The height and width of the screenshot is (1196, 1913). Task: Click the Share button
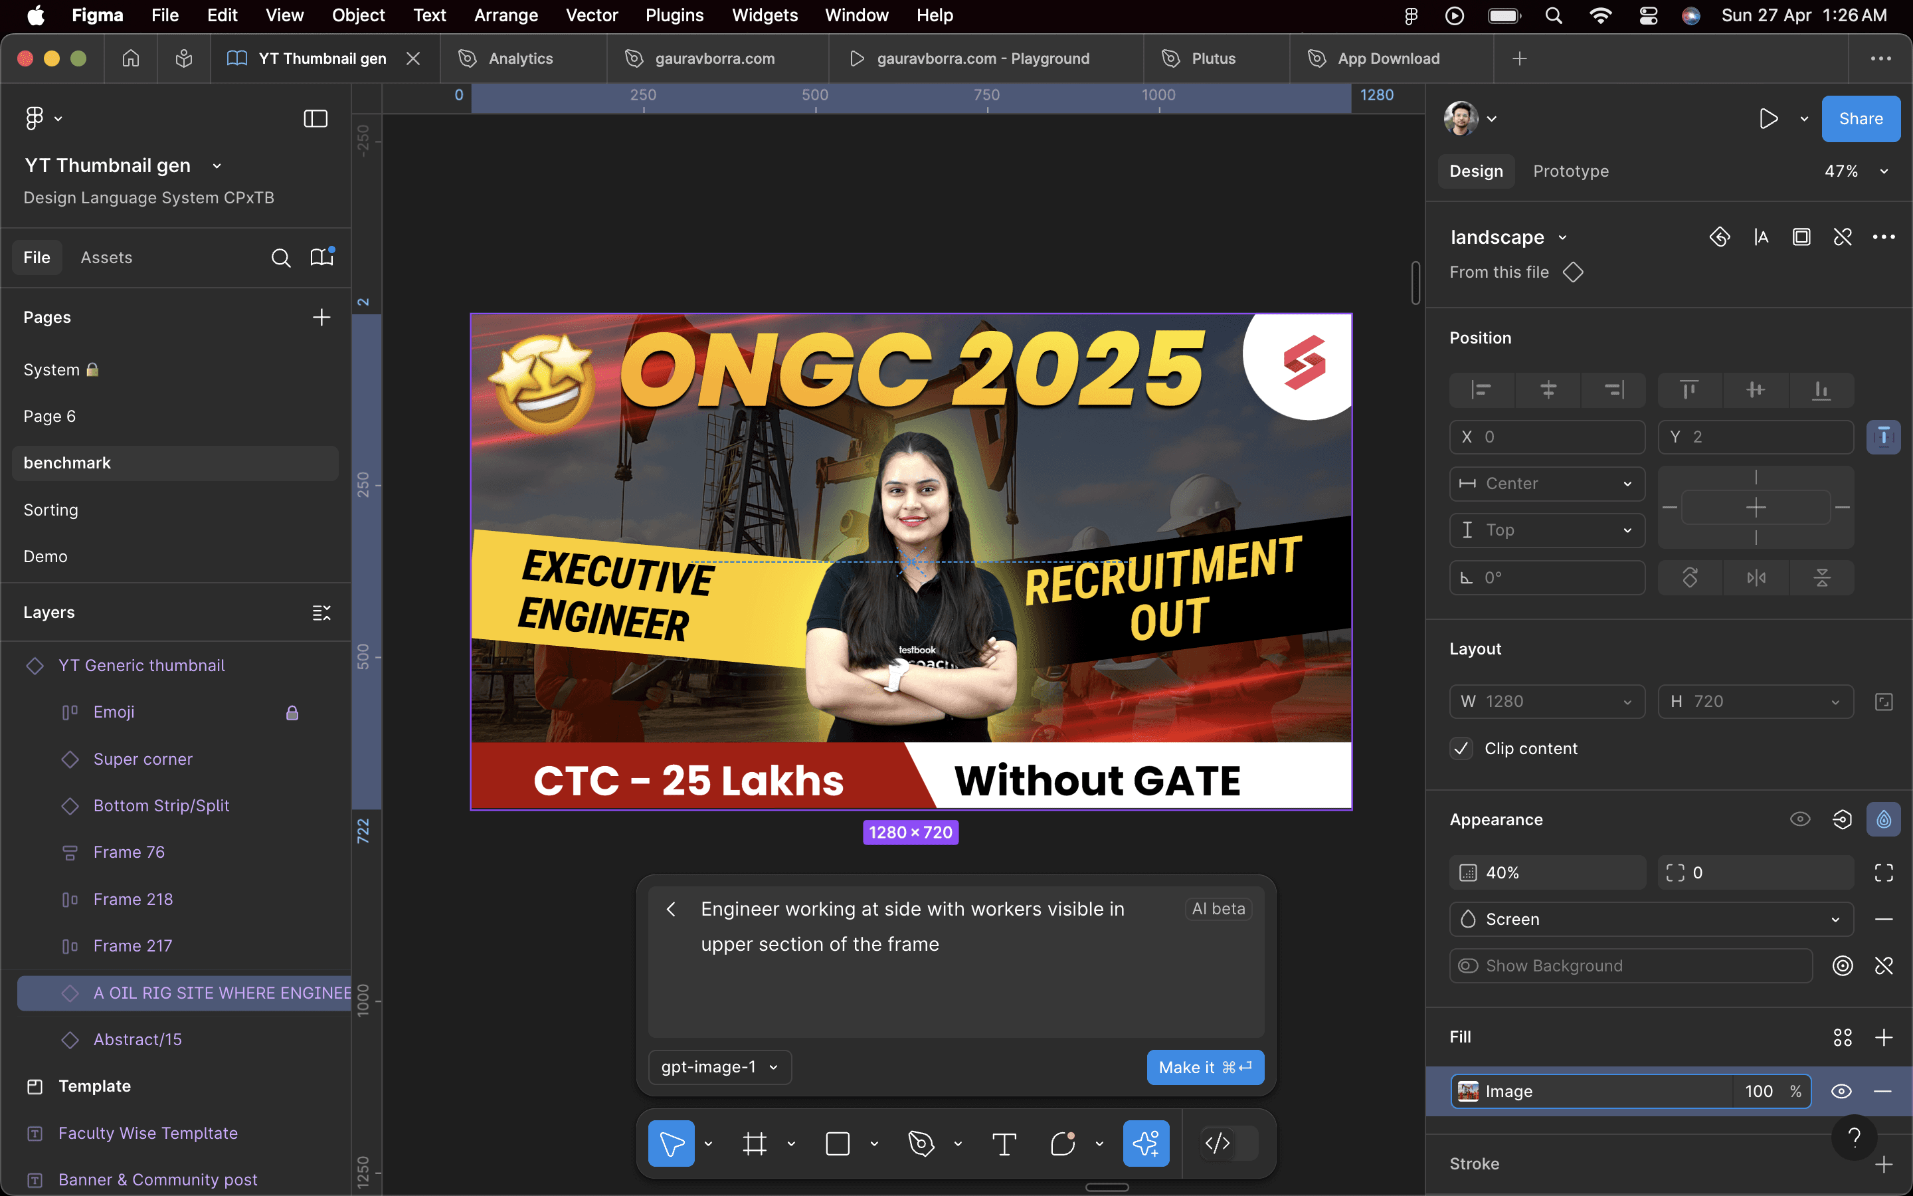coord(1860,119)
